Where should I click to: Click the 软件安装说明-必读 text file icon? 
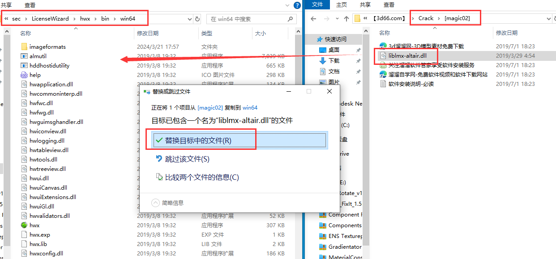383,84
